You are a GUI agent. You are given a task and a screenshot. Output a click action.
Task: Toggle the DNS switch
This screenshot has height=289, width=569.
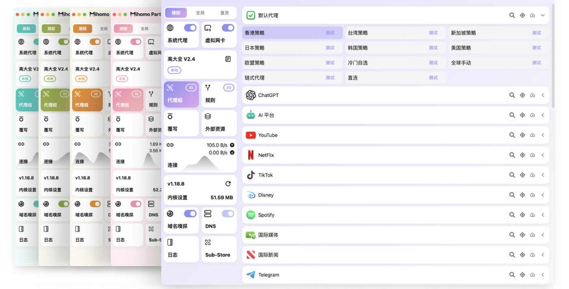coord(228,214)
